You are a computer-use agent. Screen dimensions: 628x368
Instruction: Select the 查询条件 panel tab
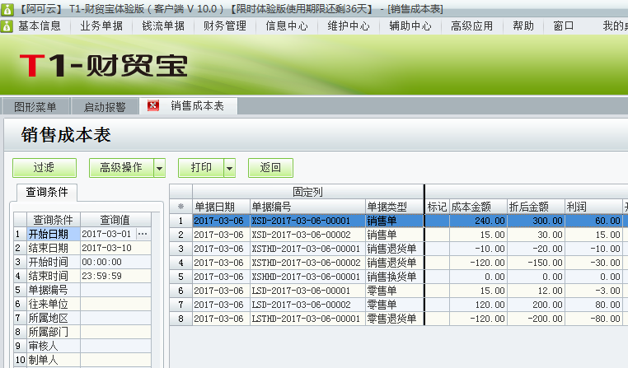(47, 193)
